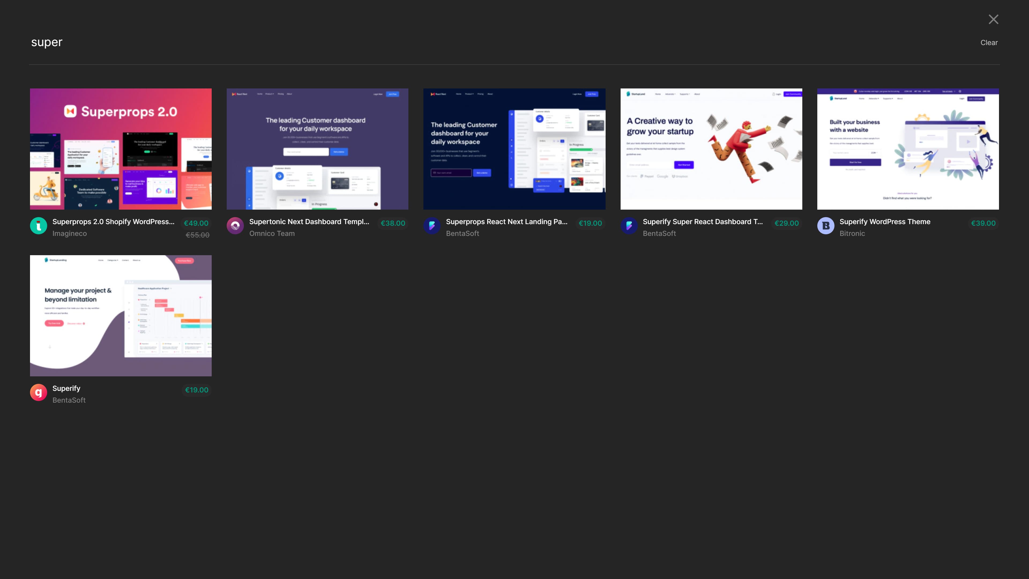Viewport: 1029px width, 579px height.
Task: Clear the current search query
Action: [989, 42]
